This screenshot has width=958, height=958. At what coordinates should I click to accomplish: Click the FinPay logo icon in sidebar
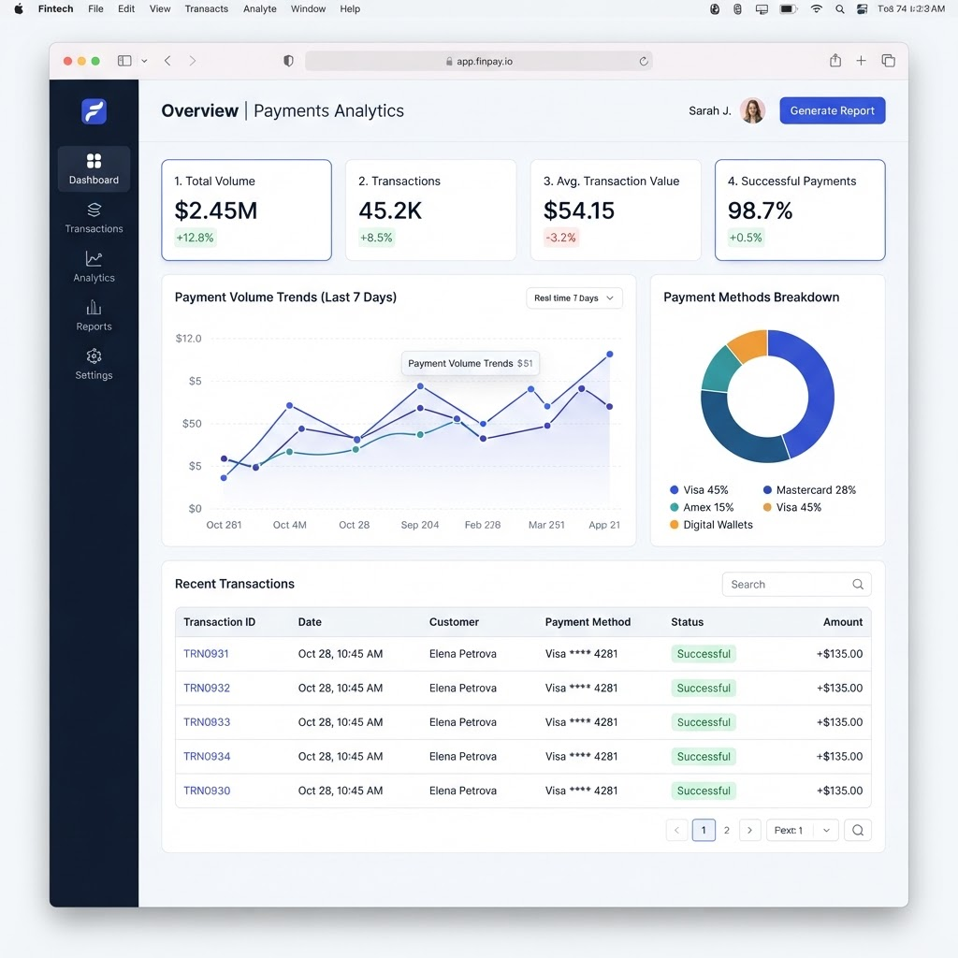click(x=94, y=111)
